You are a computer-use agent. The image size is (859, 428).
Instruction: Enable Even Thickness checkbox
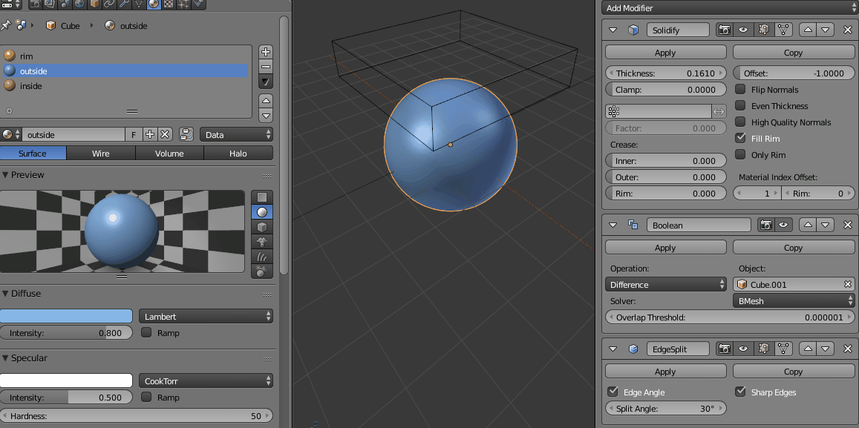tap(740, 105)
